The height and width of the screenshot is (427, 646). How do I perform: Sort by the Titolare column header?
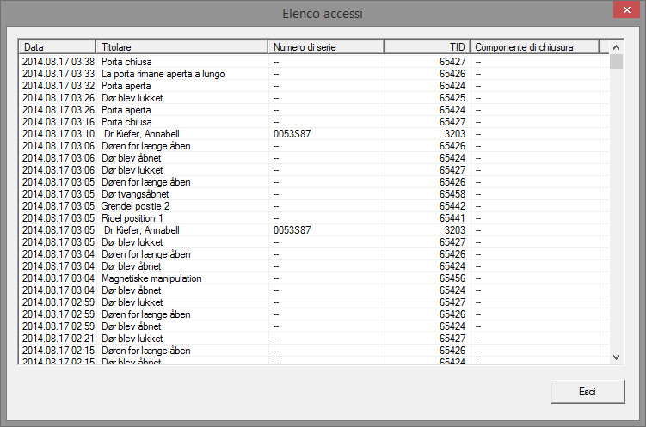point(182,46)
